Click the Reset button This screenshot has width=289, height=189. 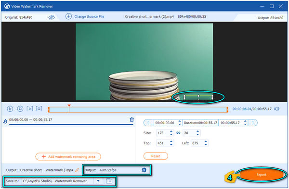(x=156, y=156)
